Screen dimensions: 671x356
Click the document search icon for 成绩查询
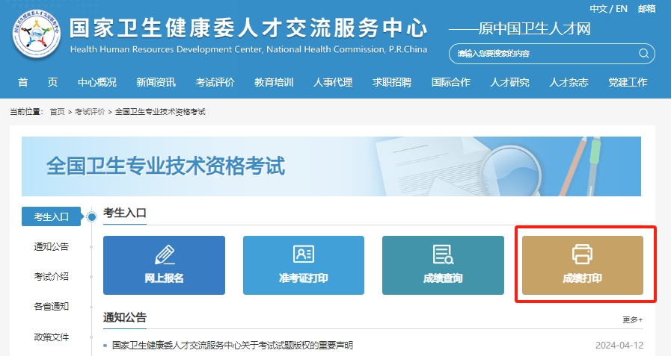click(x=443, y=254)
